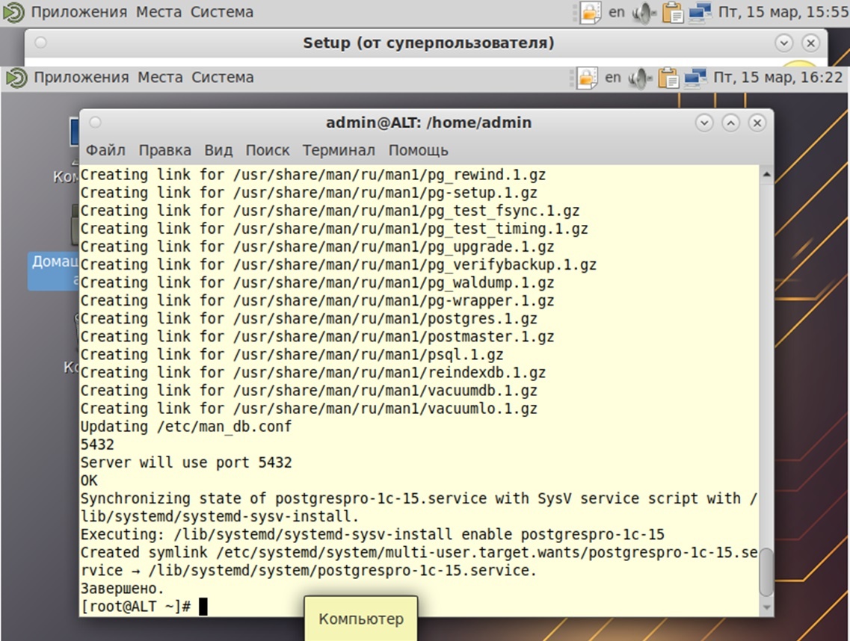The width and height of the screenshot is (850, 641).
Task: Click the line starting with "Executing:"
Action: pyautogui.click(x=372, y=534)
